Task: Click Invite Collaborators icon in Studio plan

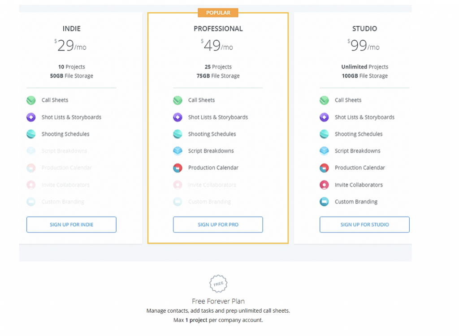Action: [324, 185]
